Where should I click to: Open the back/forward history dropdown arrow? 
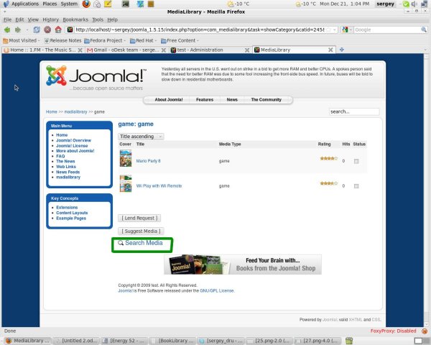click(x=27, y=29)
